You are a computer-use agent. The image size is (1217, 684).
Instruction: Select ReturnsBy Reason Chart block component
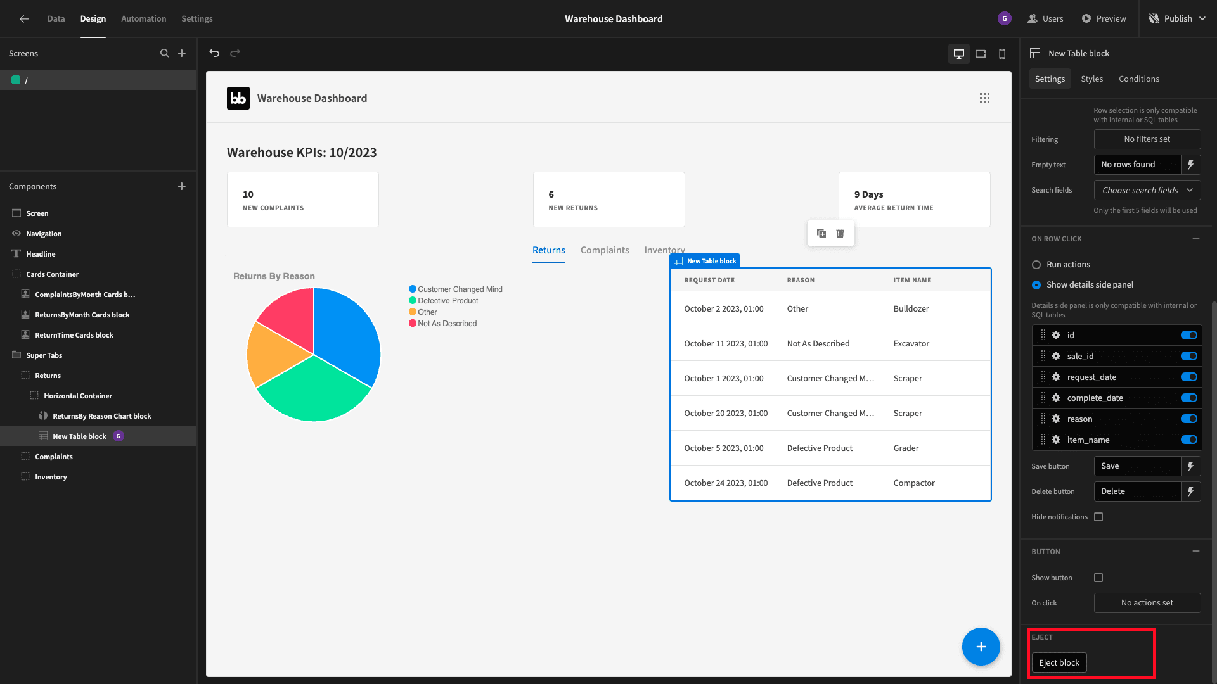click(x=101, y=416)
